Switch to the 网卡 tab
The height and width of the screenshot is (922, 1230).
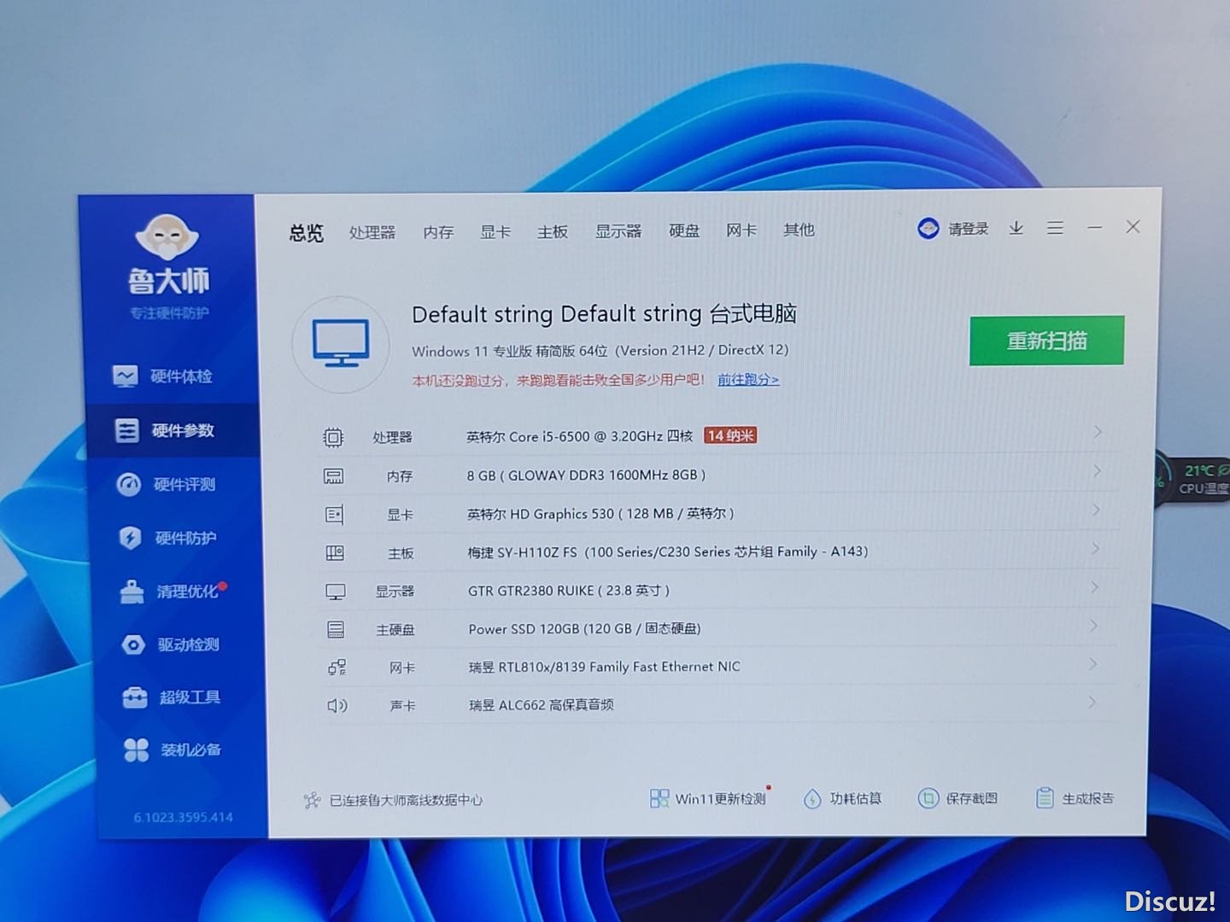[741, 230]
